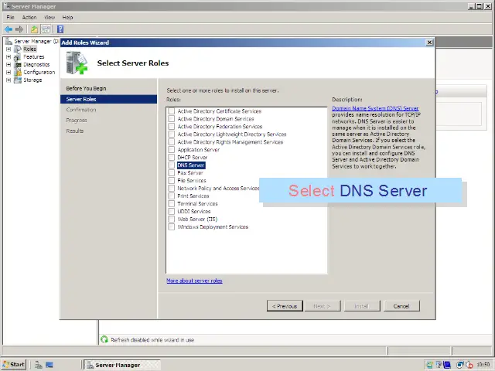Click the Show/Hide Console Tree icon

(46, 29)
